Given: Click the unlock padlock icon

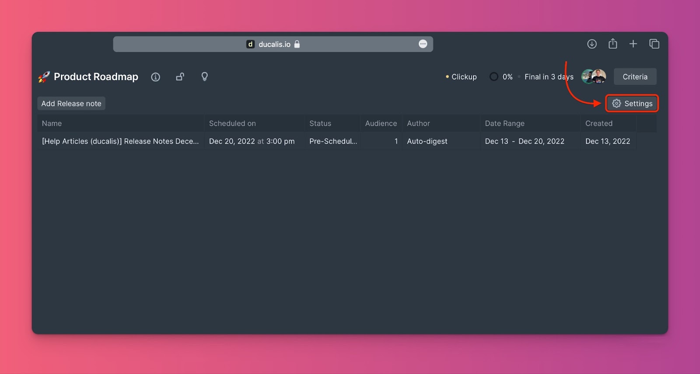Looking at the screenshot, I should tap(180, 77).
